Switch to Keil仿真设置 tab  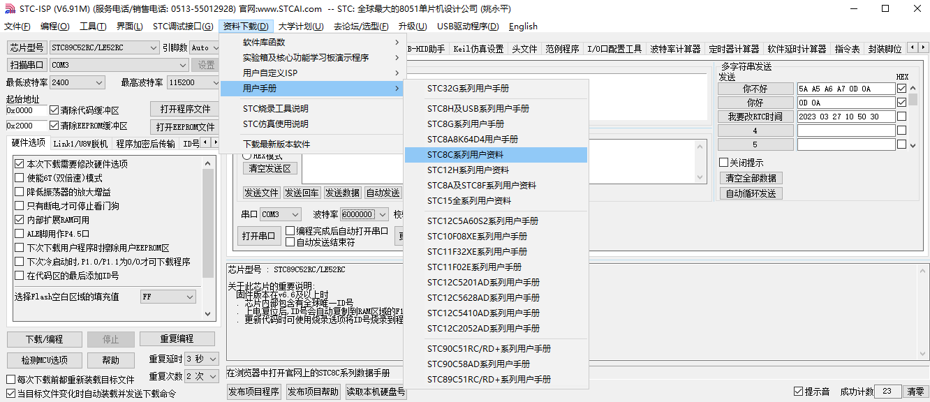pos(478,49)
